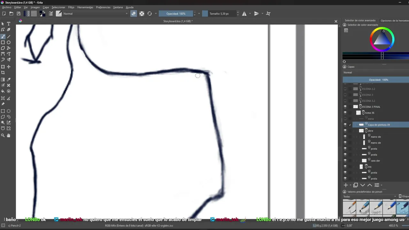The image size is (409, 230).
Task: Show the ESCENA 2.2 group
Action: click(345, 89)
